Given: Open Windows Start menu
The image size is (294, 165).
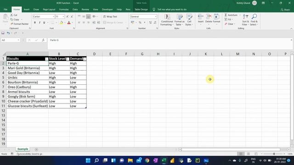Looking at the screenshot, I should coord(88,160).
